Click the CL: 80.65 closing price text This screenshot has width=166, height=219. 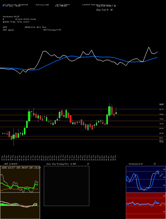pos(61,6)
